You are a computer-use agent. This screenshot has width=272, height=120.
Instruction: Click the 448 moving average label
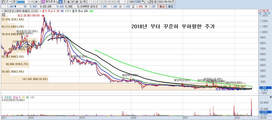click(91, 11)
